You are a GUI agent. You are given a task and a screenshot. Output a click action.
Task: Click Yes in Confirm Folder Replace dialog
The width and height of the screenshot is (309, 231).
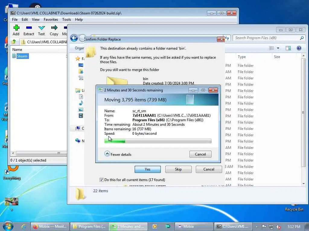(x=148, y=169)
